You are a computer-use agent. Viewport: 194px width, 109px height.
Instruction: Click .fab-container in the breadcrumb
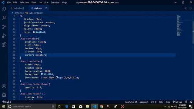(36, 13)
